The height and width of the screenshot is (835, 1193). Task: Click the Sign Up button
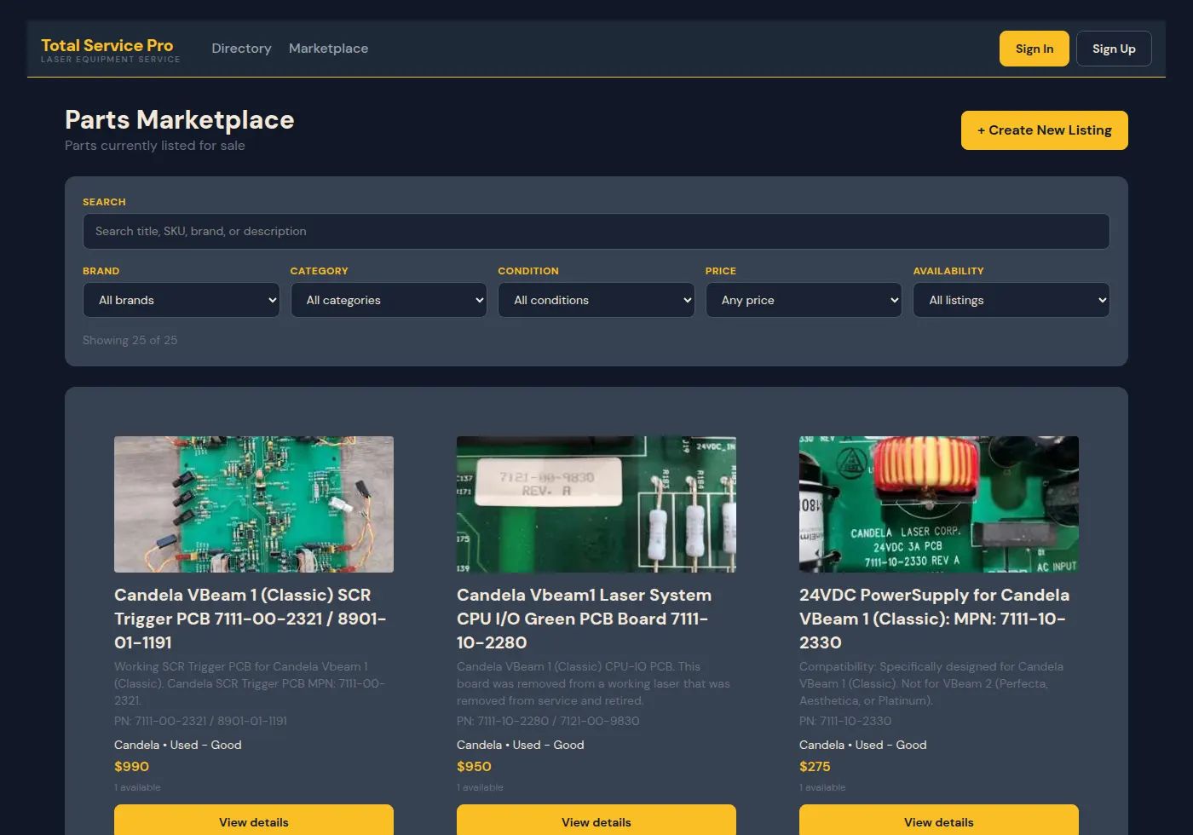pyautogui.click(x=1114, y=49)
